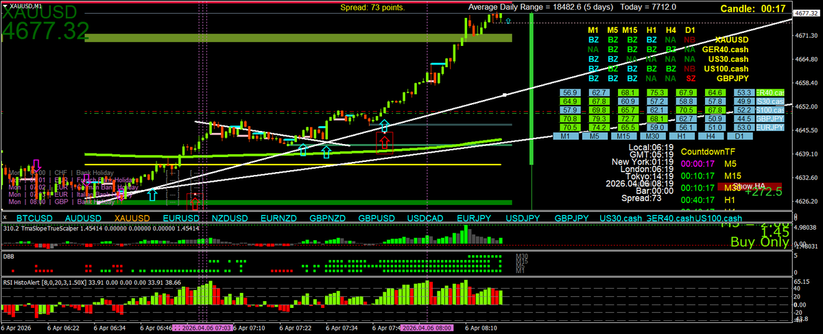Open GBPNZD from the symbol row
Image resolution: width=823 pixels, height=334 pixels.
327,217
